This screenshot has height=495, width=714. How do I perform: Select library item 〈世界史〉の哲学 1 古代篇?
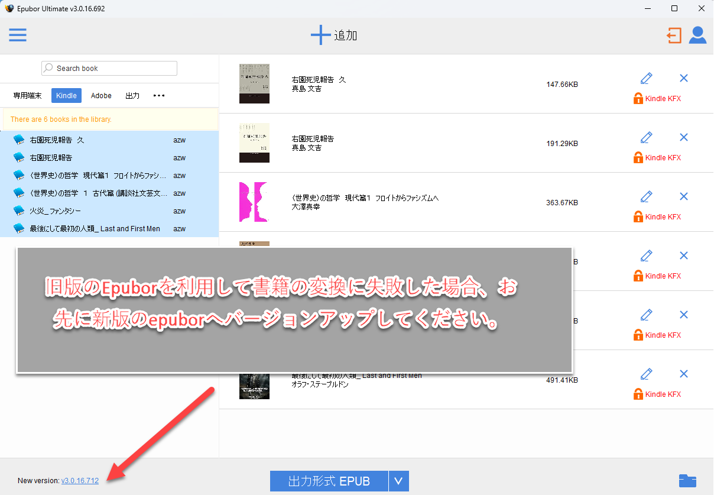(x=109, y=193)
